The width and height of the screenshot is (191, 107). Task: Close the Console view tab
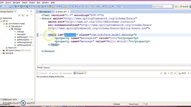(85, 73)
